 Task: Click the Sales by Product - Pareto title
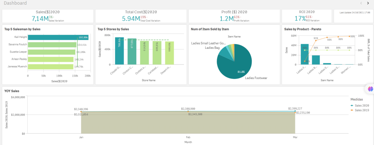(303, 29)
